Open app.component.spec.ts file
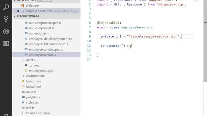Viewport: 207px width, 116px height. tap(45, 23)
